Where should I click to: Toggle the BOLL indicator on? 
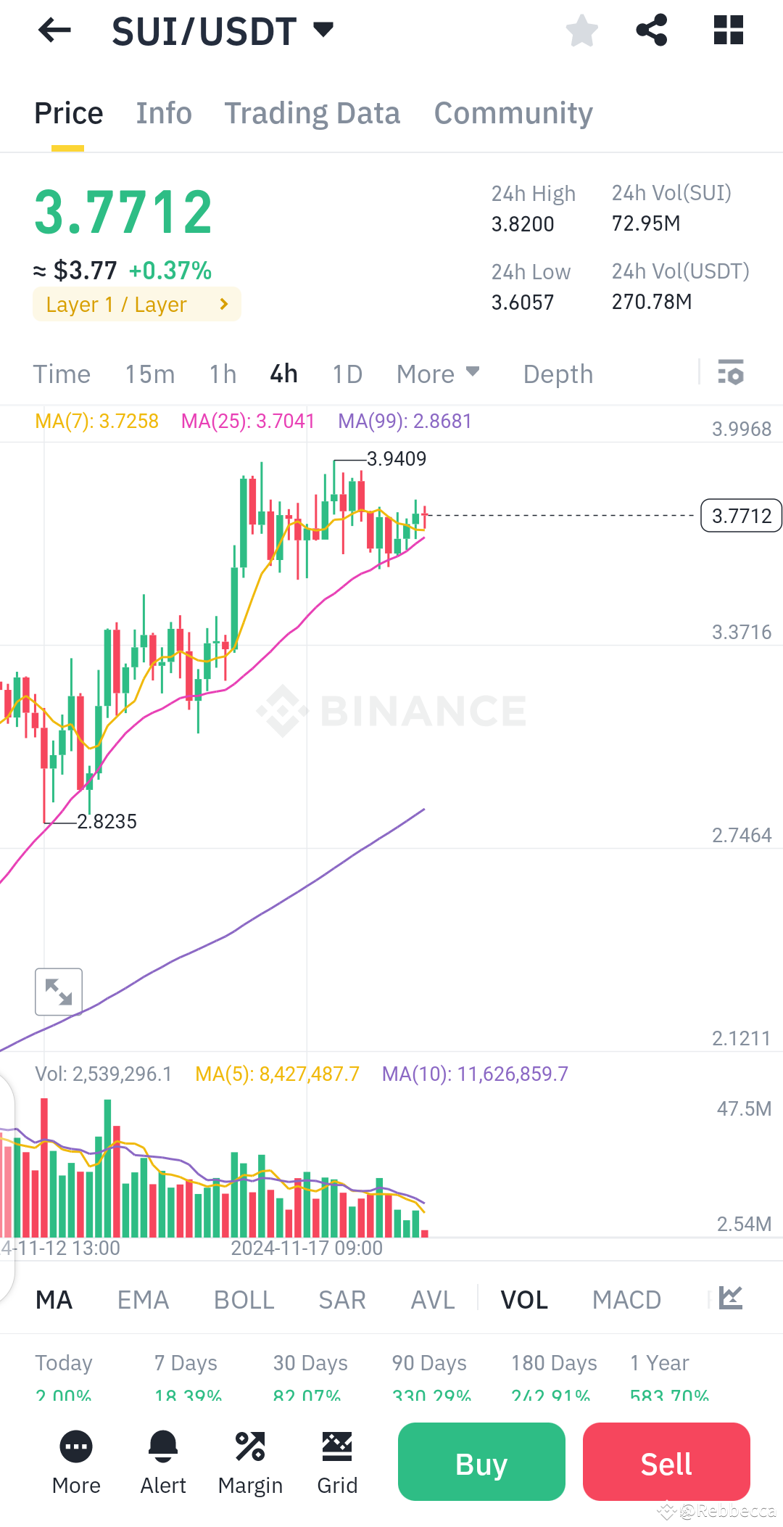pyautogui.click(x=244, y=1299)
